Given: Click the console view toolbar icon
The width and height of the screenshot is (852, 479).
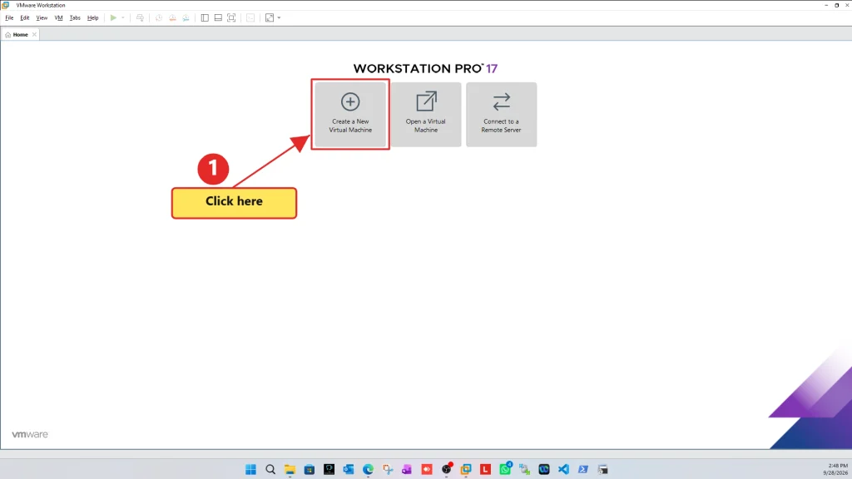Looking at the screenshot, I should 250,18.
